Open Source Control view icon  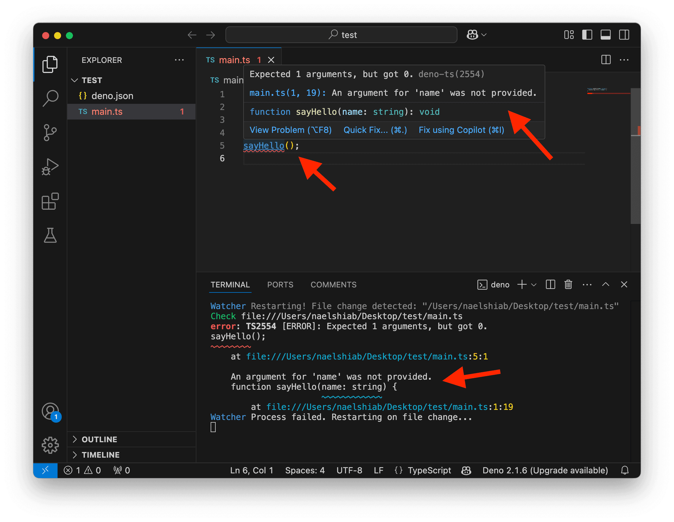(x=50, y=133)
